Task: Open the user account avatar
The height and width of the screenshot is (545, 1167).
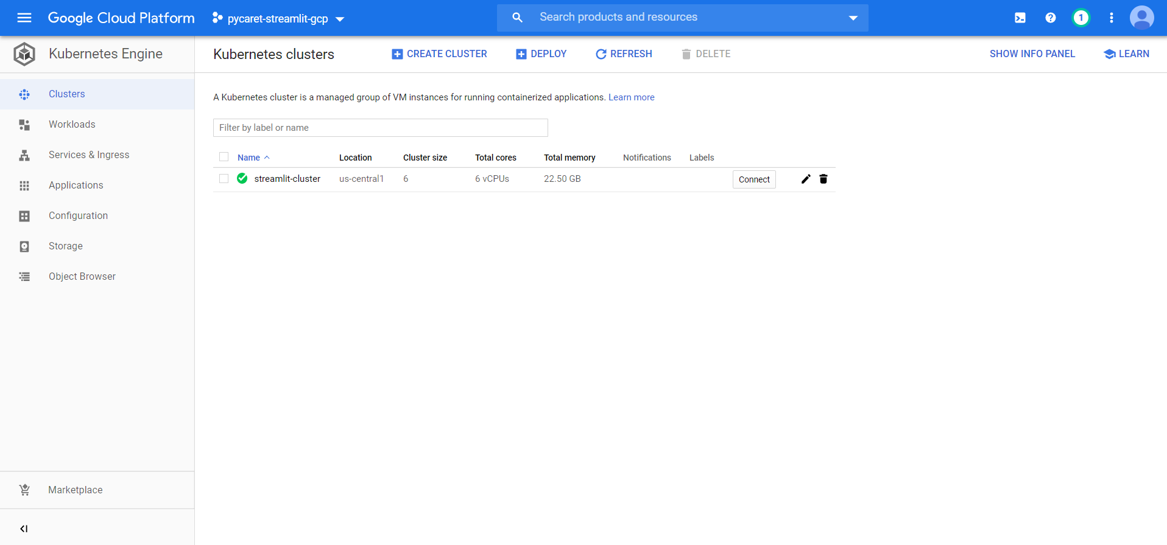Action: point(1142,18)
